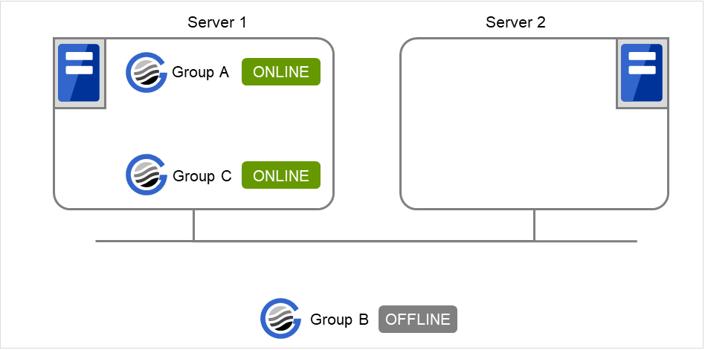Click the ONLINE status badge for Group A
Image resolution: width=705 pixels, height=350 pixels.
(281, 72)
